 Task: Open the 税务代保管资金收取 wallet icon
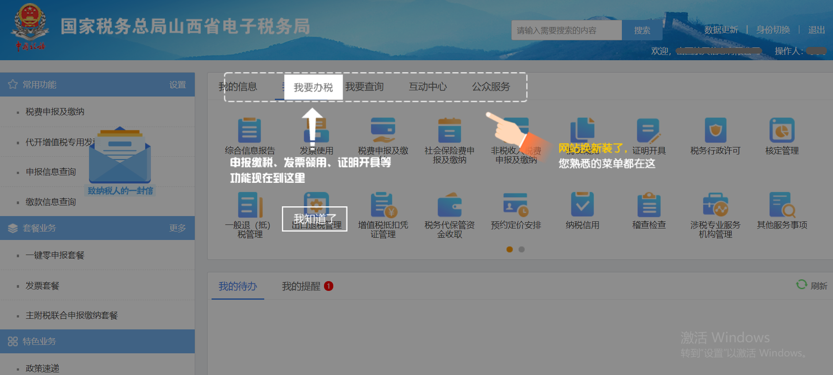pyautogui.click(x=449, y=205)
